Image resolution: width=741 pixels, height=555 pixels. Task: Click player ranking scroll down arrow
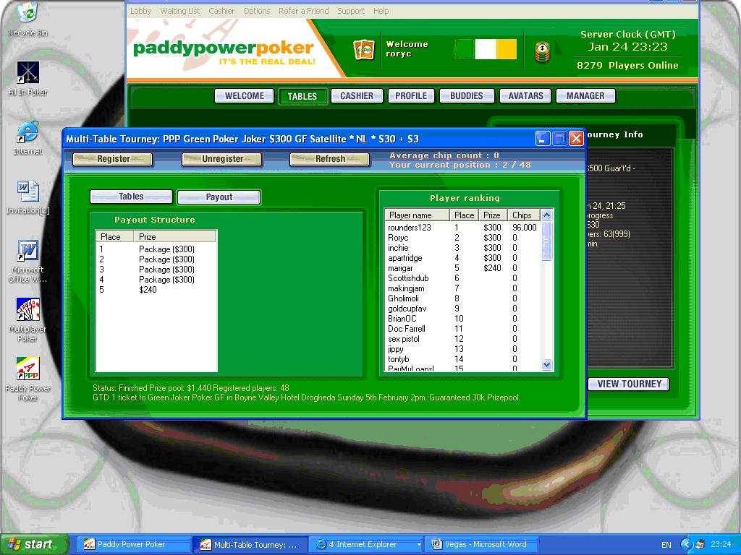547,364
